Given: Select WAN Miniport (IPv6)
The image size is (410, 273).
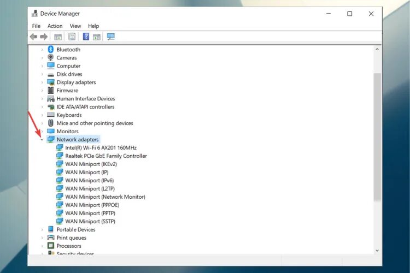Looking at the screenshot, I should [90, 180].
